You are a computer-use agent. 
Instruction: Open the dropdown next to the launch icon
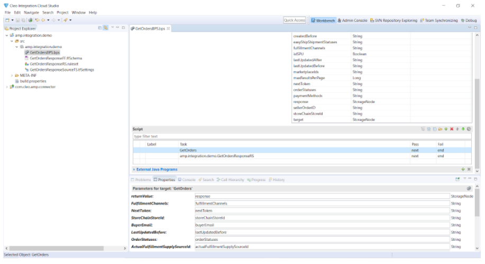click(x=70, y=20)
